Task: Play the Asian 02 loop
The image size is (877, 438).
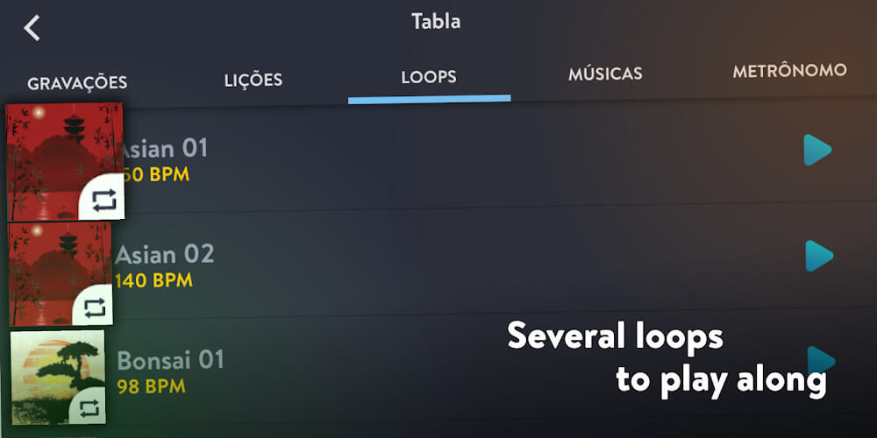Action: (819, 256)
